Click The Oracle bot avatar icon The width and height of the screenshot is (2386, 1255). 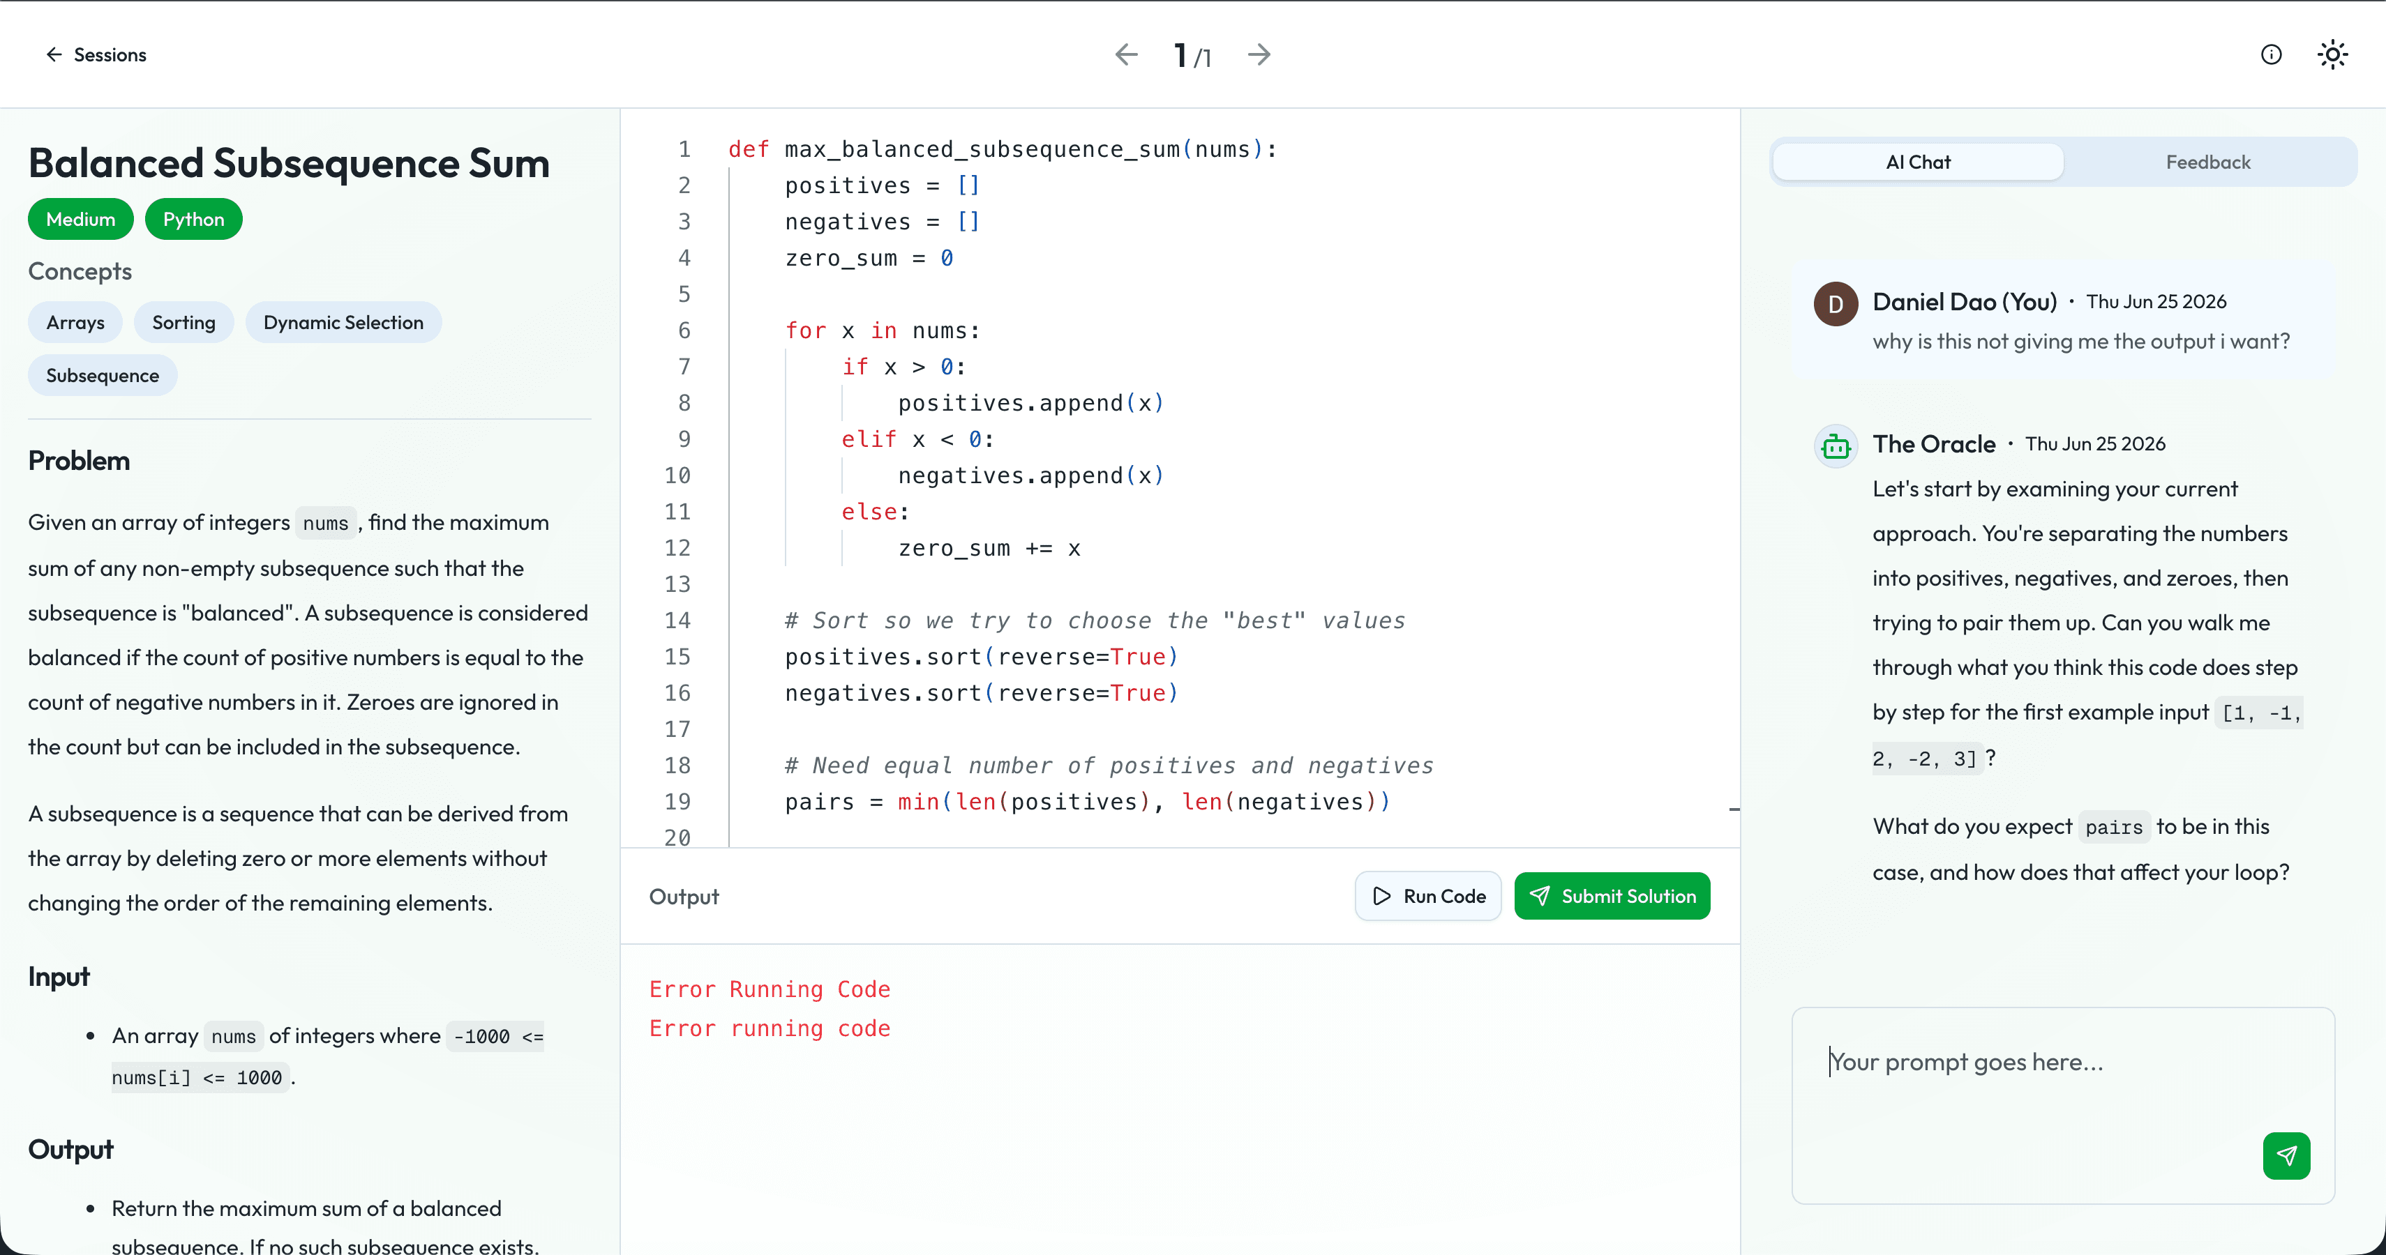click(x=1835, y=446)
